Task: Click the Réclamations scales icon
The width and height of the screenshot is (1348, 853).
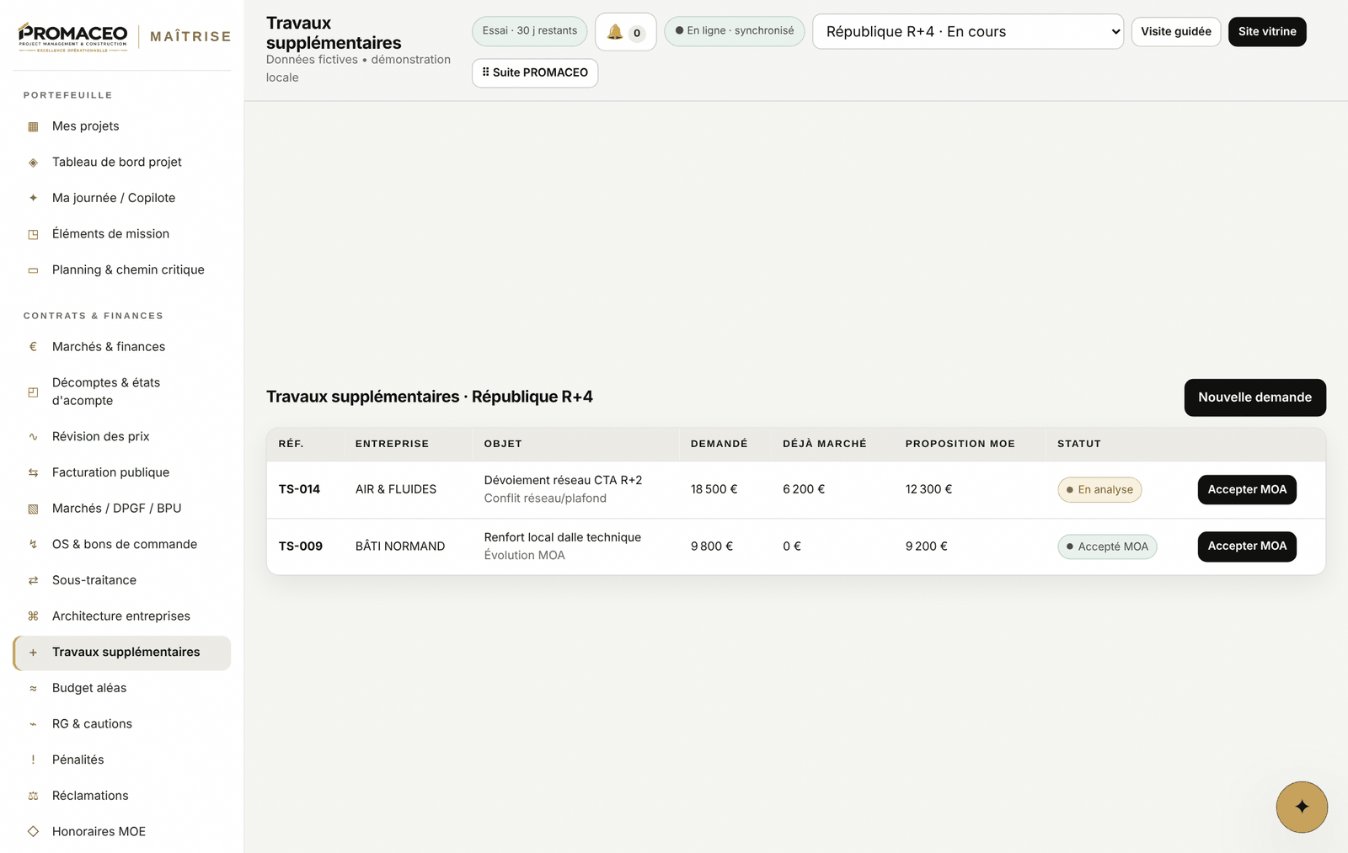Action: (34, 796)
